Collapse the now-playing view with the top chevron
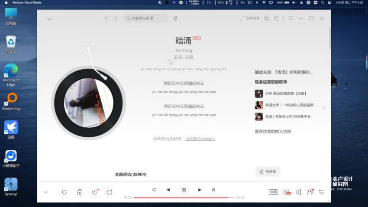The image size is (368, 207). (x=49, y=19)
